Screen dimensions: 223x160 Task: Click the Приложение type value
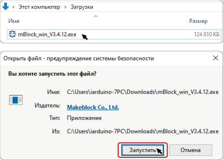(x=84, y=118)
